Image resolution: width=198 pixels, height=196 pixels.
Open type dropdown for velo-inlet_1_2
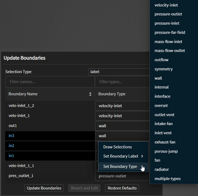(122, 106)
